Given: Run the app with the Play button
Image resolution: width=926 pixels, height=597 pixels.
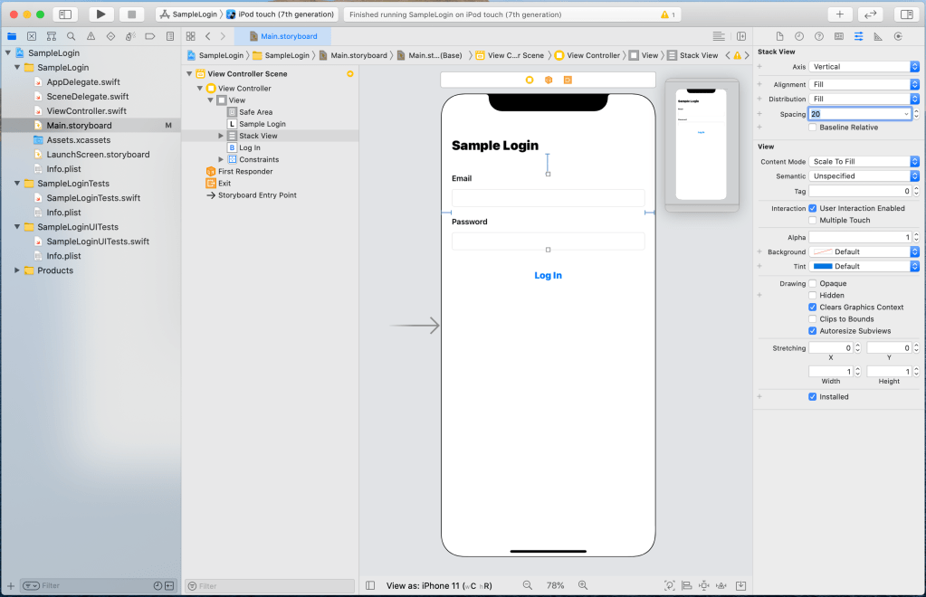Looking at the screenshot, I should 101,14.
